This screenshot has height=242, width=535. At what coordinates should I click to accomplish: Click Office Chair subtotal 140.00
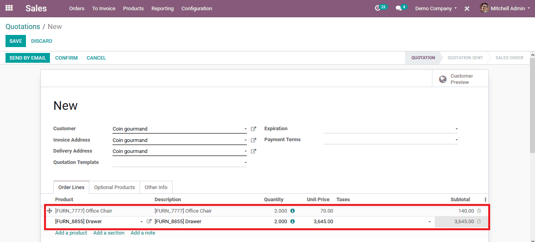pyautogui.click(x=466, y=211)
